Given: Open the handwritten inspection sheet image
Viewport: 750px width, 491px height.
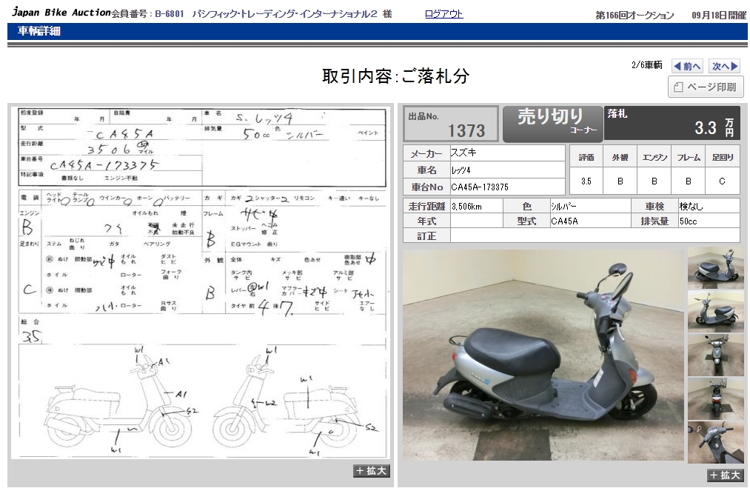Looking at the screenshot, I should point(201,282).
